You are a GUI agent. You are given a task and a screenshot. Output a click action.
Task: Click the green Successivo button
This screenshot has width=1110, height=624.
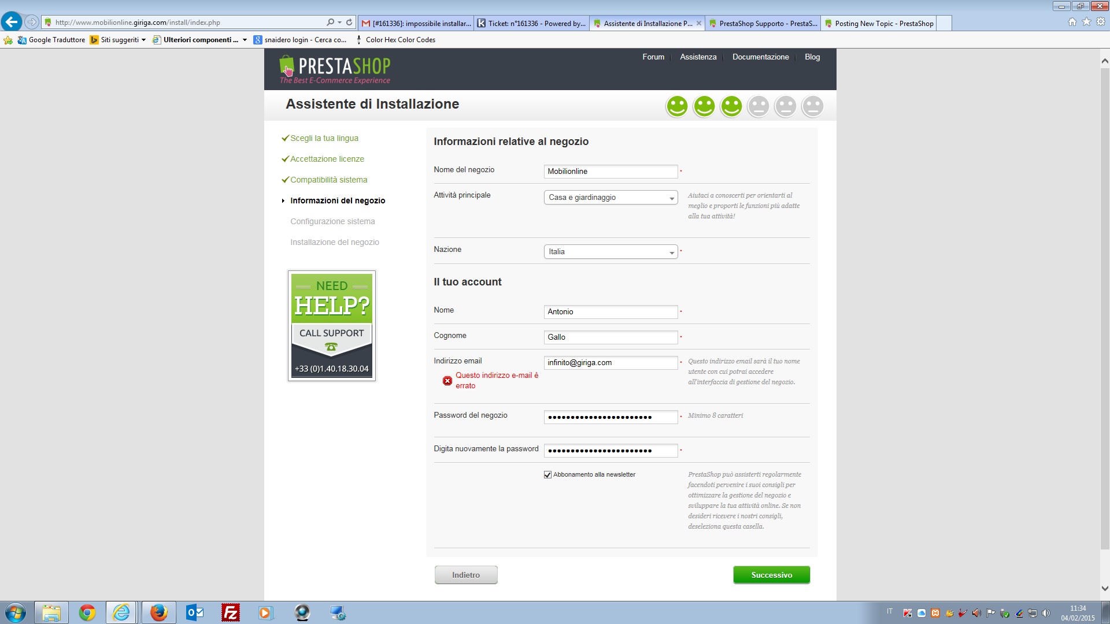[771, 575]
